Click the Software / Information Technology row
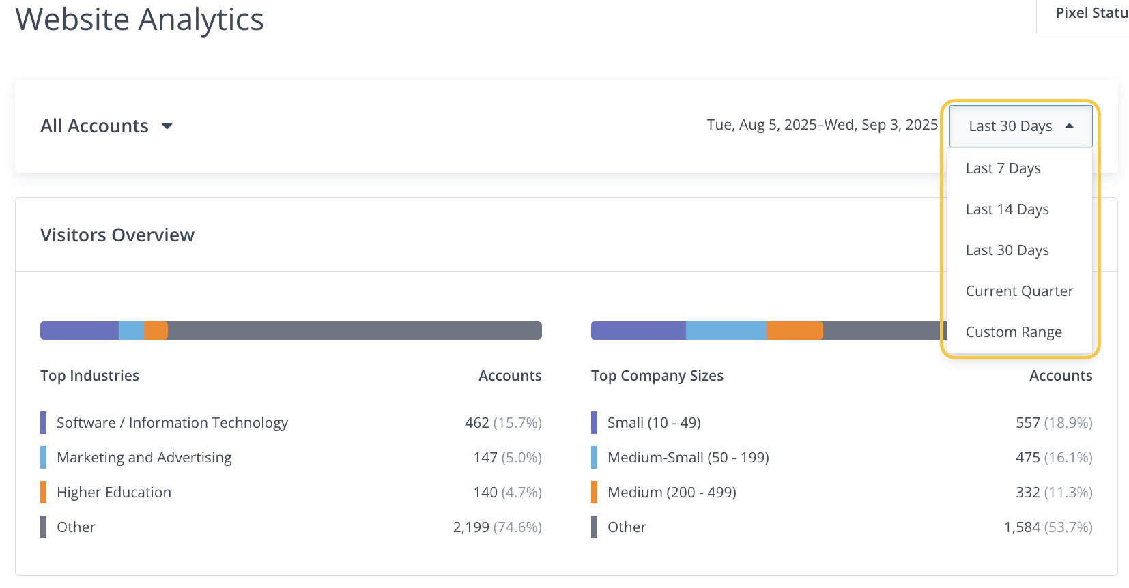The image size is (1129, 588). pyautogui.click(x=172, y=423)
